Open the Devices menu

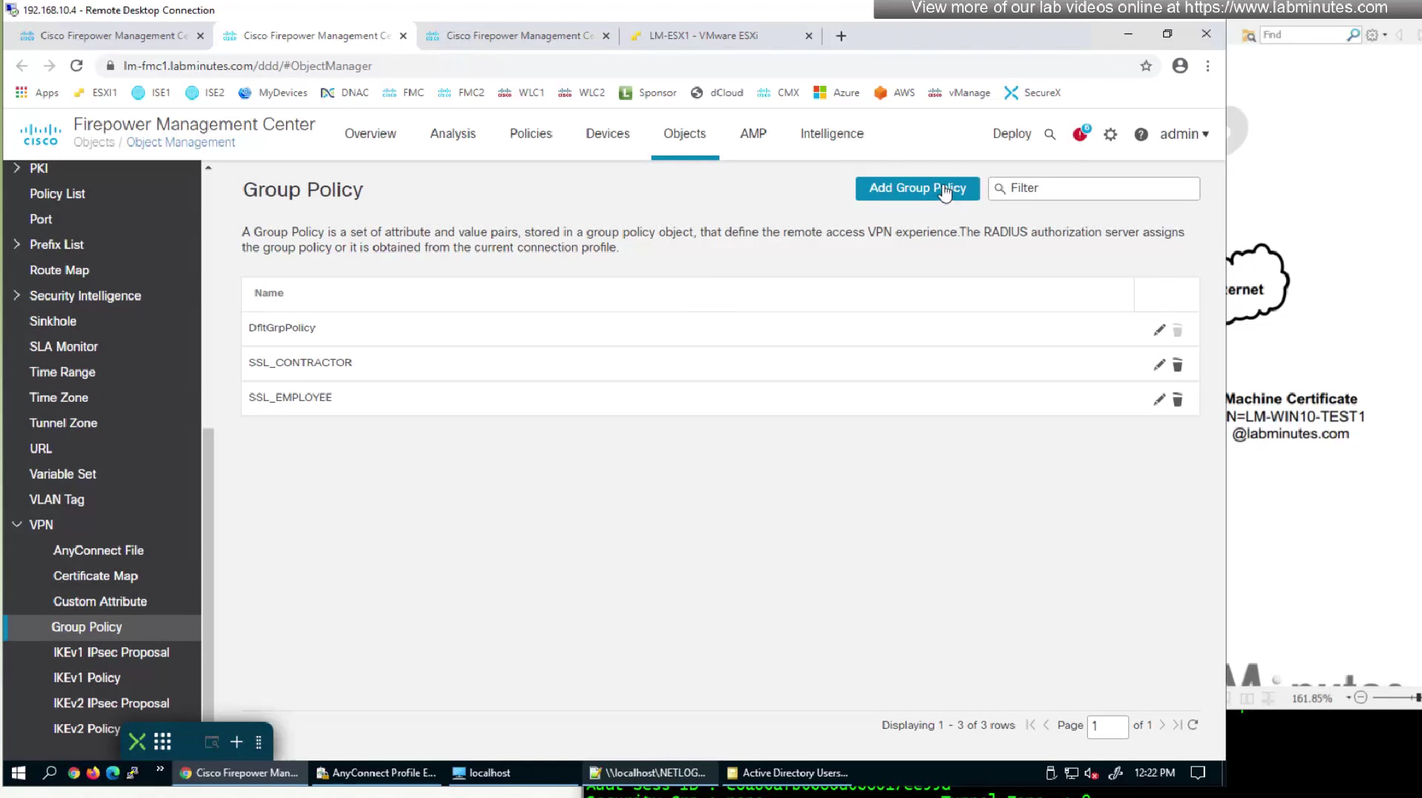tap(607, 134)
